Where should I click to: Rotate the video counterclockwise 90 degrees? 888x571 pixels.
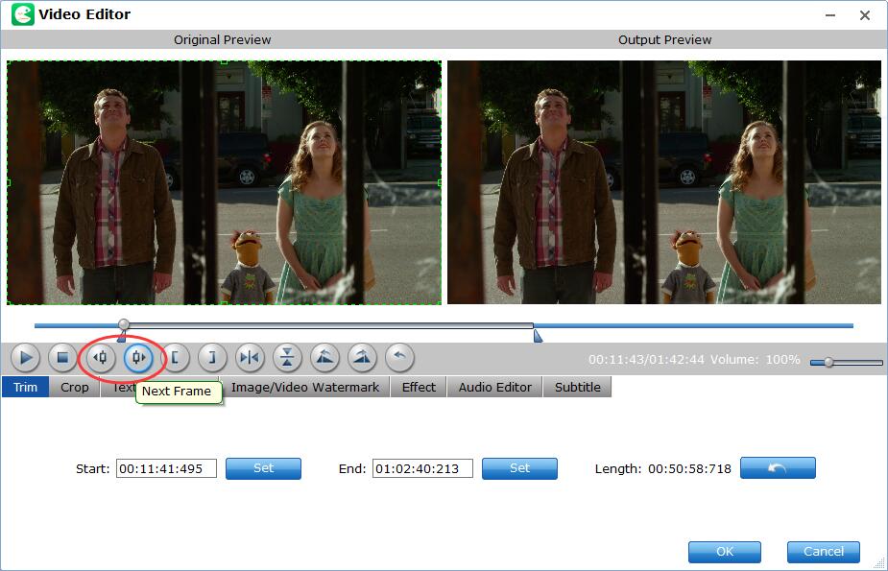324,358
